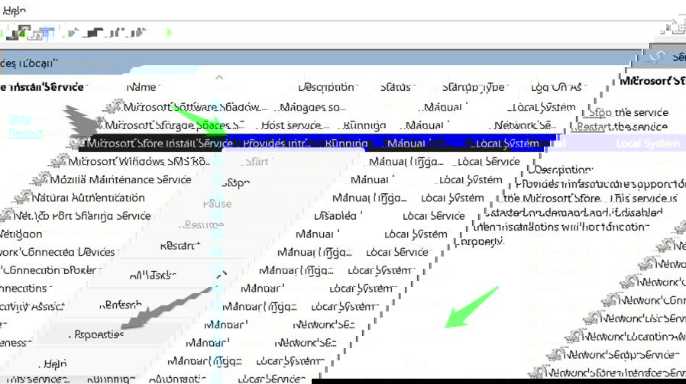The height and width of the screenshot is (384, 686).
Task: Select Network Connection Broker row
Action: [205, 270]
